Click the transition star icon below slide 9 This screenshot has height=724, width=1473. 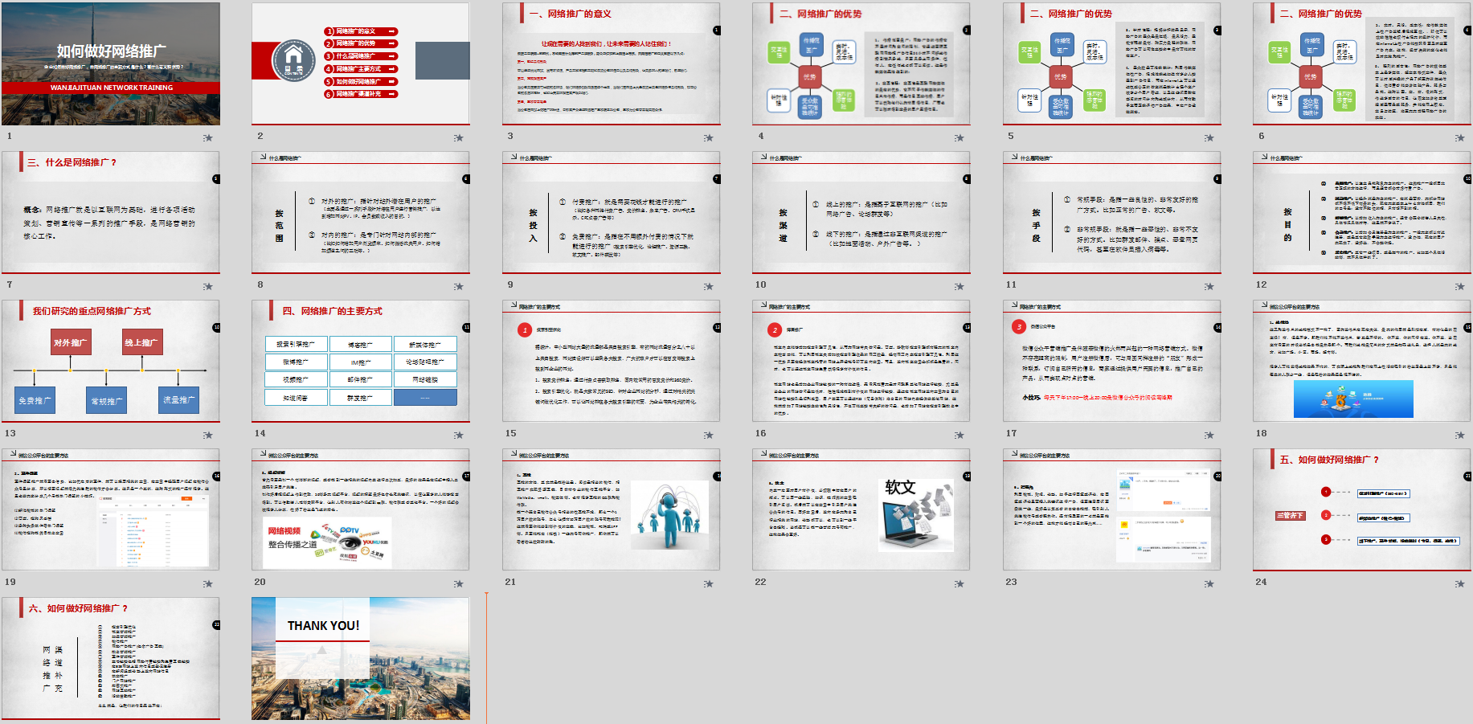(709, 286)
